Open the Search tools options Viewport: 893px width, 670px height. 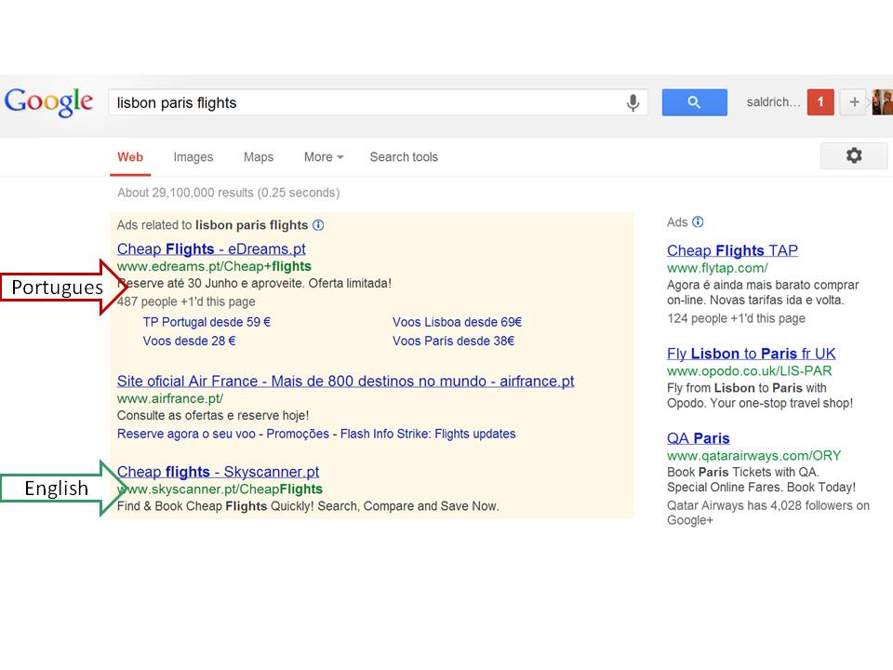(x=403, y=157)
